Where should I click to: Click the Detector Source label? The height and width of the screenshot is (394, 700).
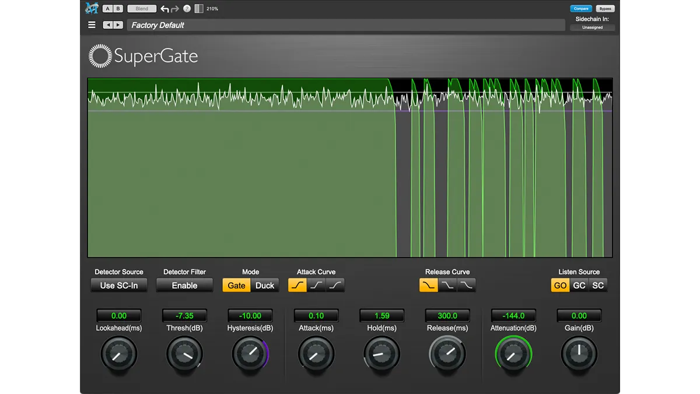point(119,272)
